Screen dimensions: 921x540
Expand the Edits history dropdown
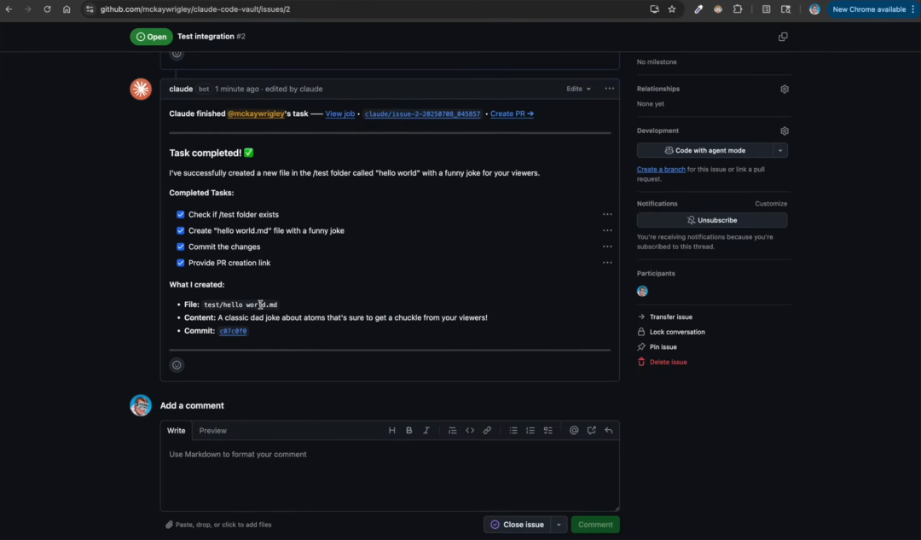pos(578,89)
